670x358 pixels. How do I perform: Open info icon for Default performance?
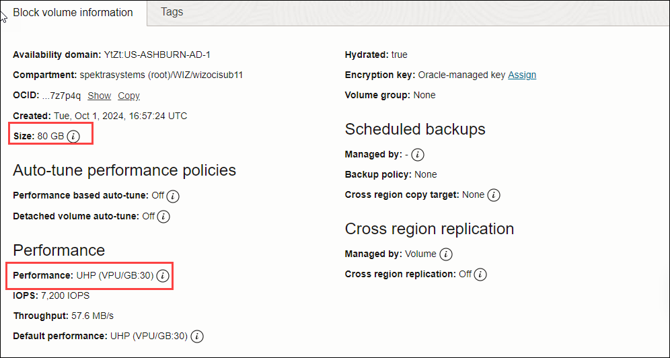tap(197, 336)
